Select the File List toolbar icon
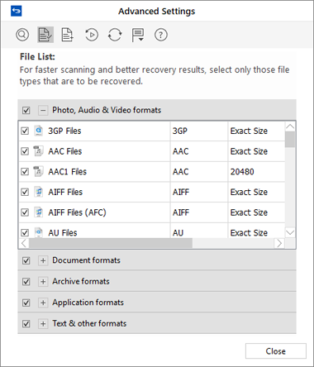Image resolution: width=314 pixels, height=367 pixels. [x=45, y=35]
